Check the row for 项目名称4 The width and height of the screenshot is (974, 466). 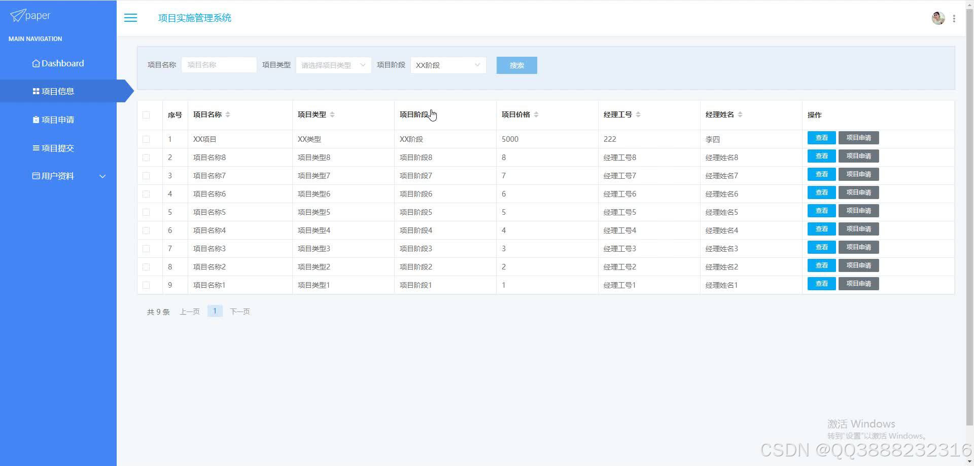[146, 230]
